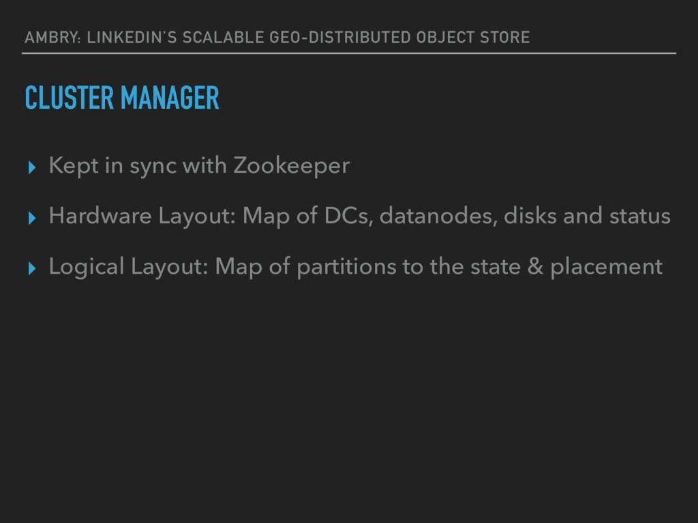Click the word DCs in second bullet
This screenshot has width=698, height=523.
348,216
